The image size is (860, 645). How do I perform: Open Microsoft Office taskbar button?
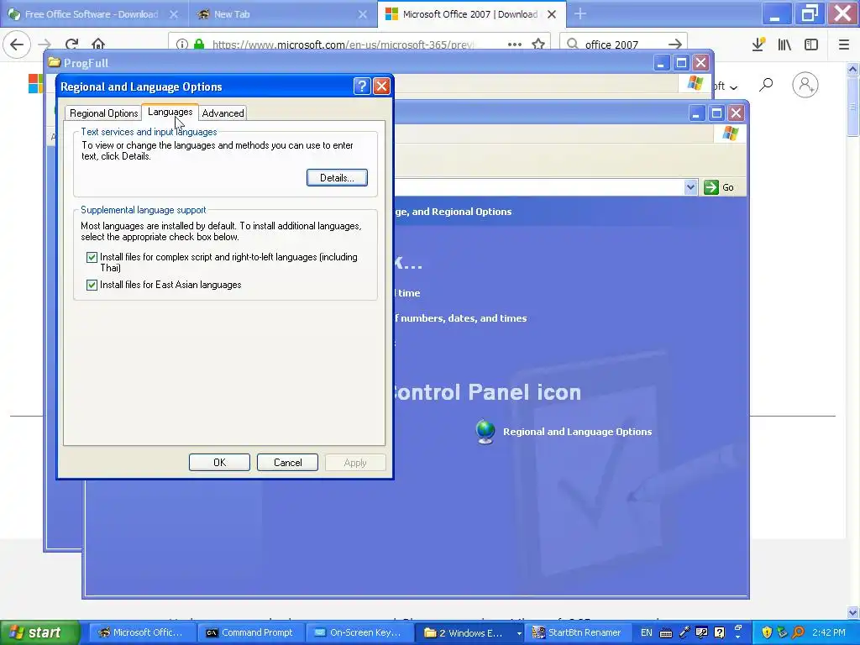click(141, 633)
